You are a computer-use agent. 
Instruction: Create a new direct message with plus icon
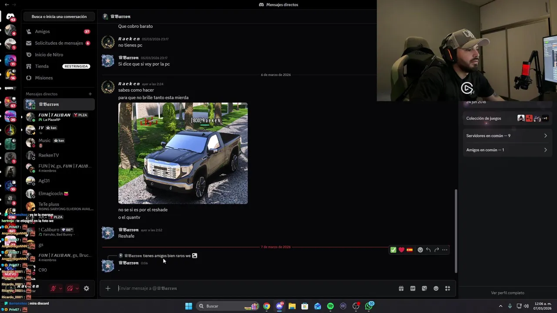[x=90, y=94]
